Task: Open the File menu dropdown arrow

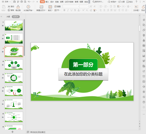Action: (x=10, y=2)
